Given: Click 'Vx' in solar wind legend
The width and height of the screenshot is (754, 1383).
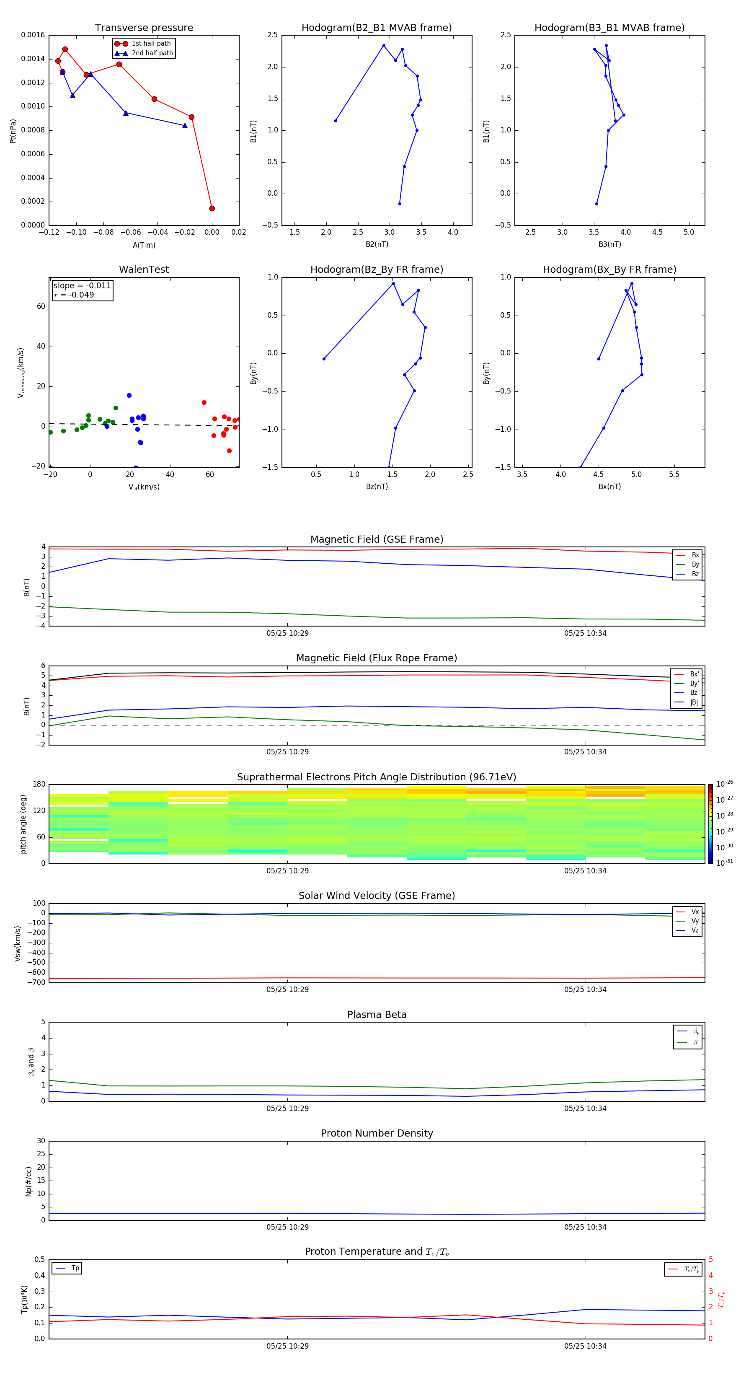Looking at the screenshot, I should (x=688, y=912).
